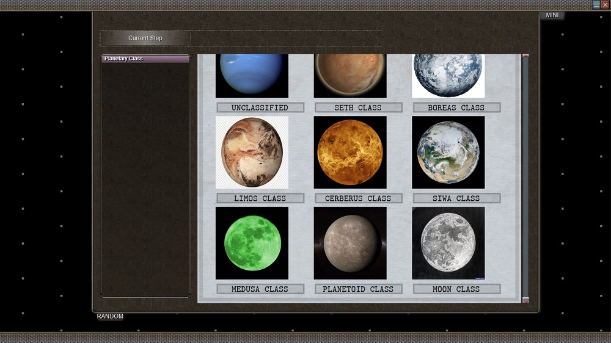Click the RANDOM button
Image resolution: width=611 pixels, height=343 pixels.
tap(110, 316)
